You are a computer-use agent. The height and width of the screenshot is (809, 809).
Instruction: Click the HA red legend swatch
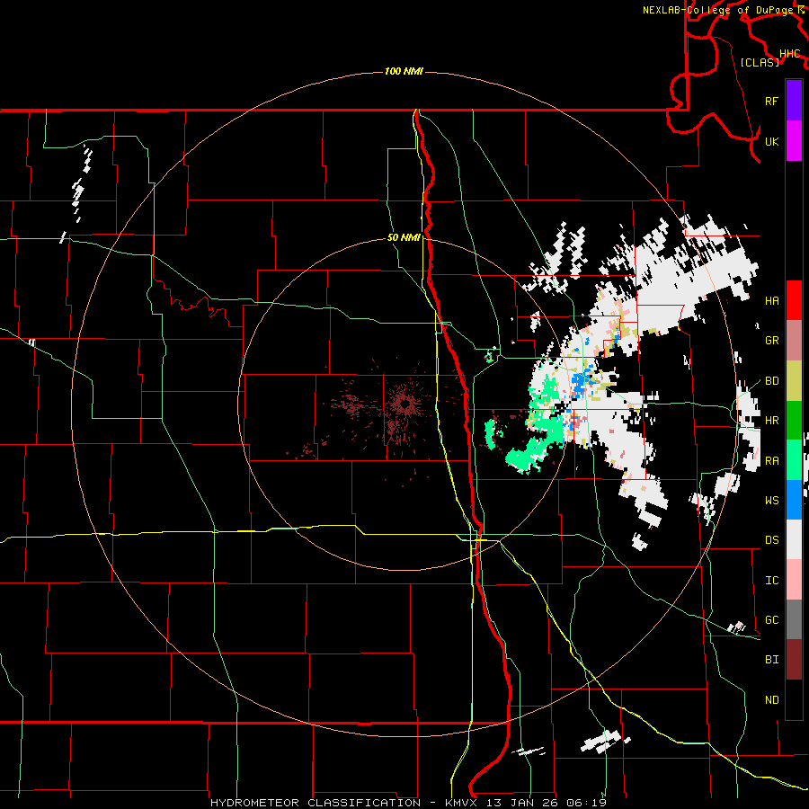tap(794, 300)
